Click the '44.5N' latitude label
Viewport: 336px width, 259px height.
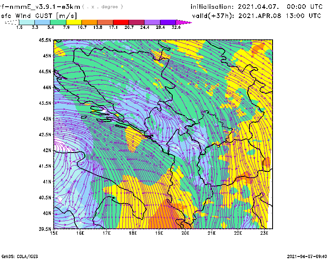(45, 71)
